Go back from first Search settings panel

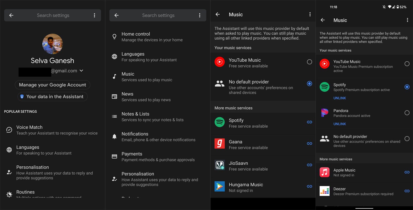11,15
